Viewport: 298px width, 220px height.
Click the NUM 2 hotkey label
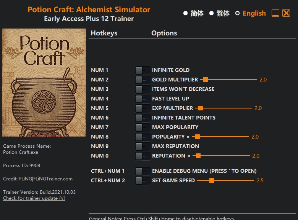(100, 80)
